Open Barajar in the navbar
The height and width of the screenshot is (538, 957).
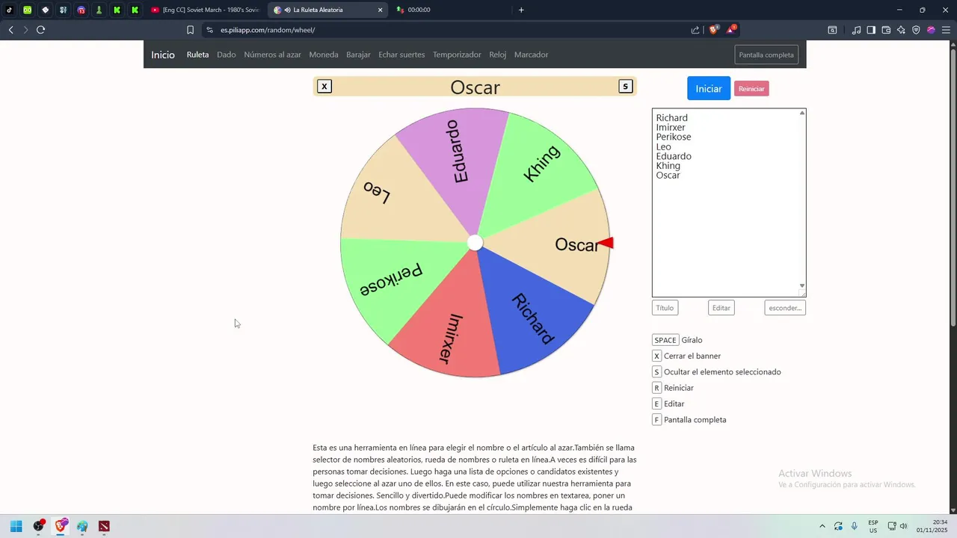point(358,55)
